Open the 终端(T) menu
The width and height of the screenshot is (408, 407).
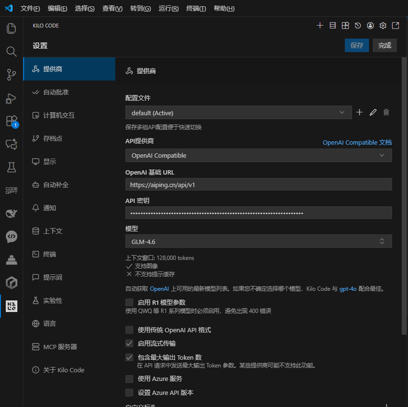pyautogui.click(x=196, y=8)
